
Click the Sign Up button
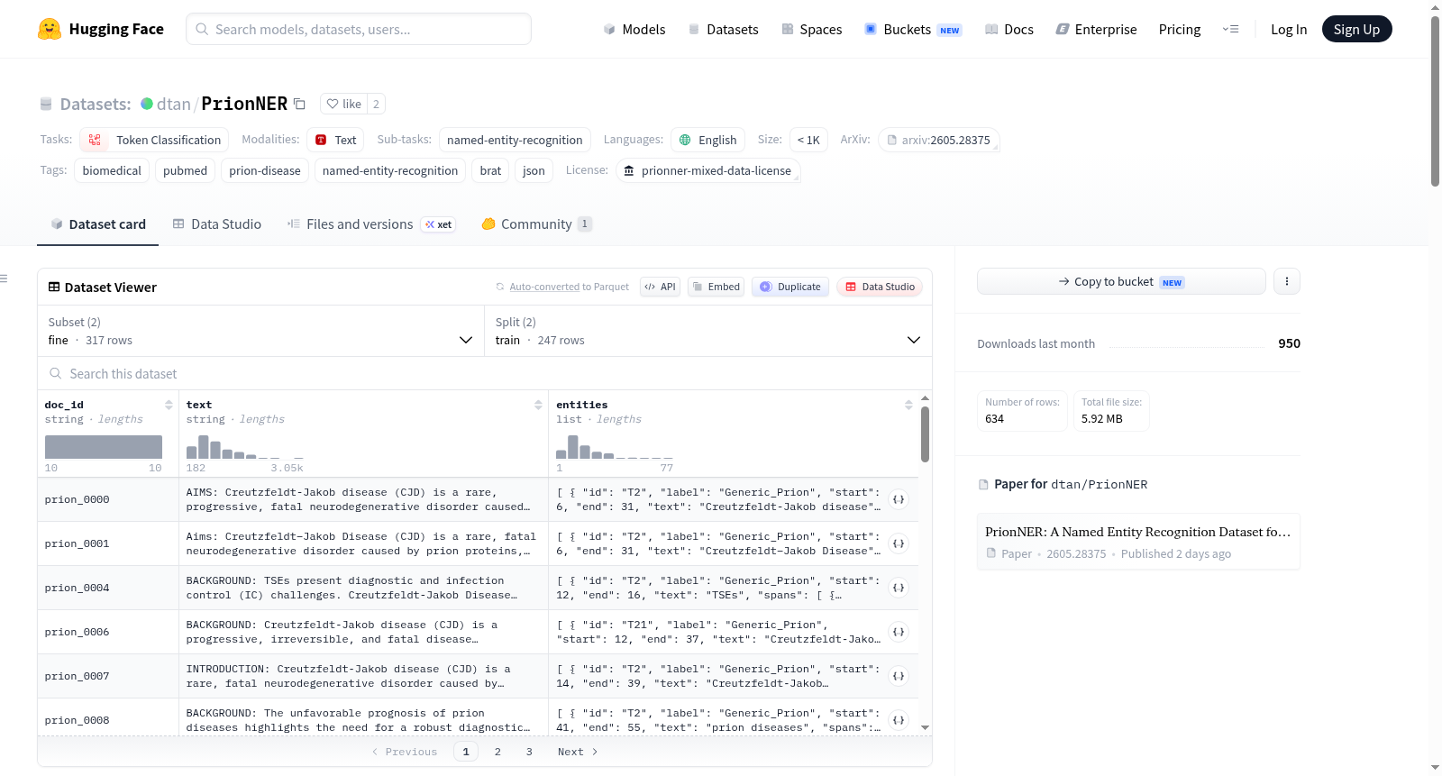1356,29
